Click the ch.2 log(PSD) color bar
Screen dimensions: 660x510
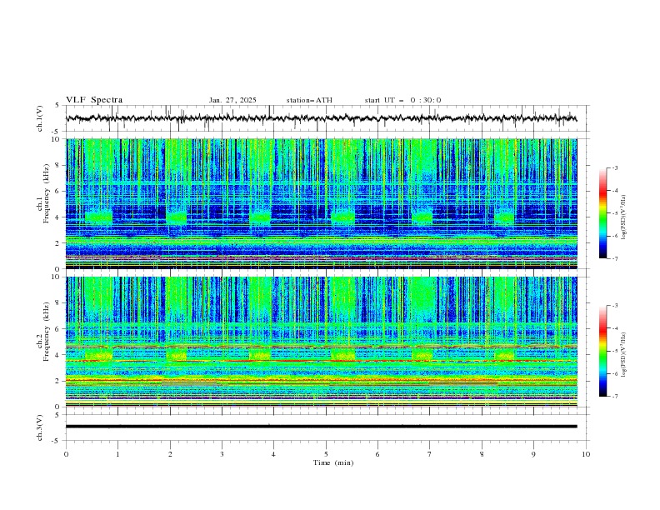pyautogui.click(x=602, y=351)
